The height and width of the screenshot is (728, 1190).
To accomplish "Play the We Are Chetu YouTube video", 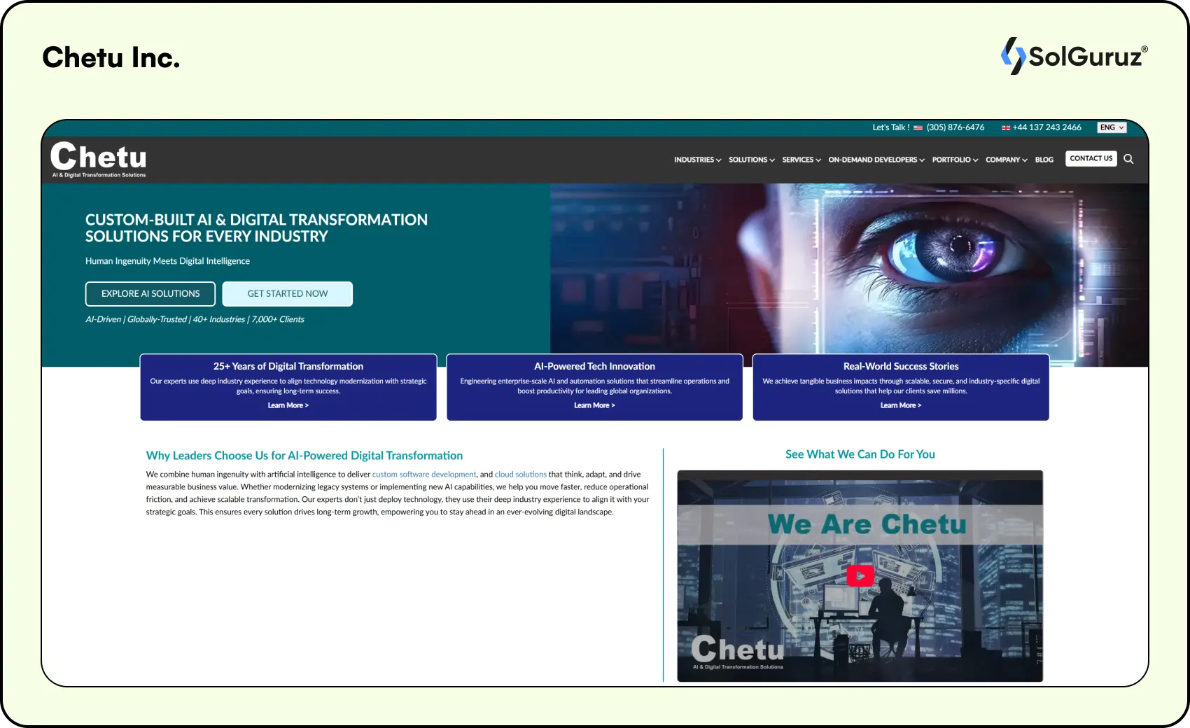I will click(x=860, y=575).
